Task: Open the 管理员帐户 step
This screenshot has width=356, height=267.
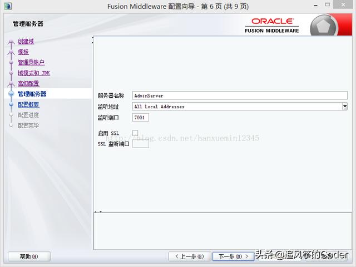Action: pos(31,62)
